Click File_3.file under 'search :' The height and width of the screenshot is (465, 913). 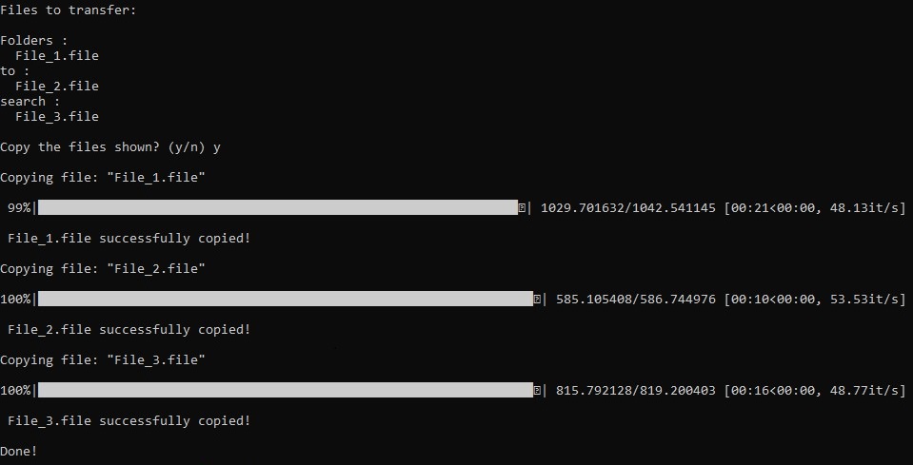pos(57,116)
